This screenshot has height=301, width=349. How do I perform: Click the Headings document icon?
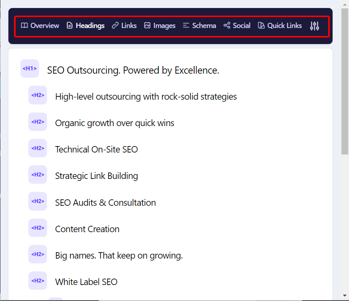[x=70, y=26]
